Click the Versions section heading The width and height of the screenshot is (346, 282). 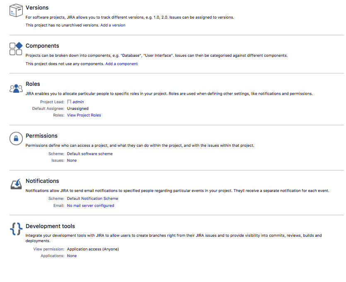[37, 7]
